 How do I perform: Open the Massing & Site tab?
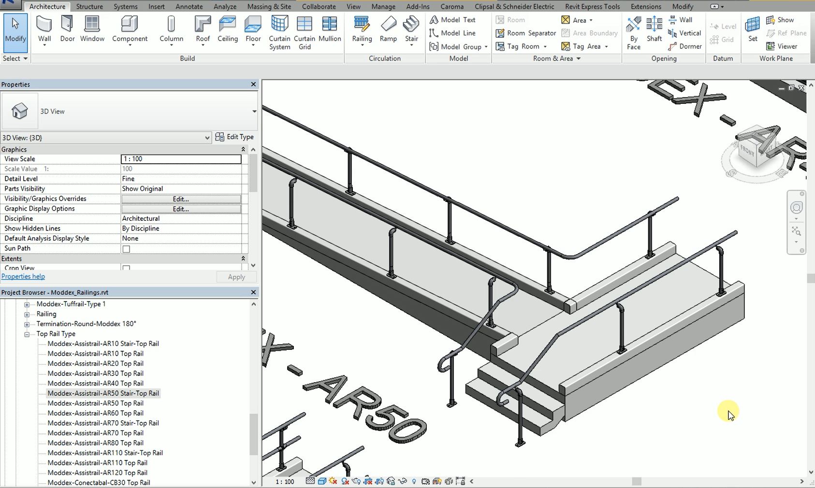[x=269, y=6]
